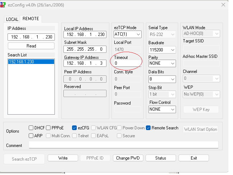Open the Baudrate 115200 dropdown
This screenshot has width=233, height=175.
[x=162, y=50]
